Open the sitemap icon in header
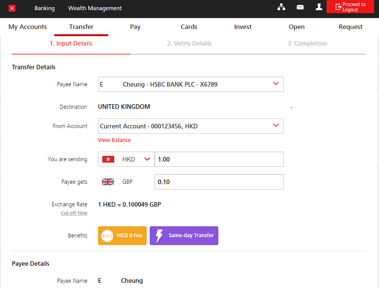 281,7
